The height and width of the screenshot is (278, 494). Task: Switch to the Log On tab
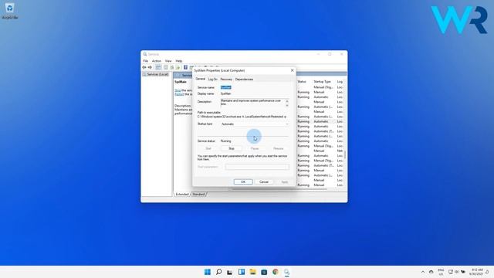click(x=213, y=80)
